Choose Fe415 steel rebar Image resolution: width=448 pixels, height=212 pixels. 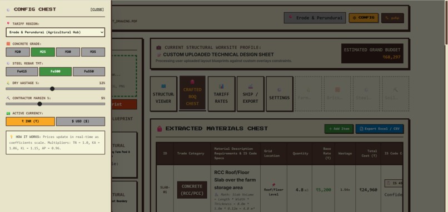pos(22,72)
